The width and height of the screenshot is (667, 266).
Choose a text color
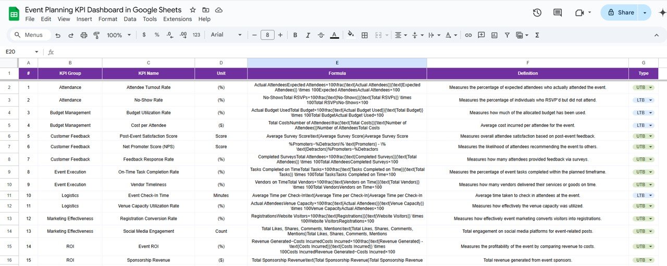[x=335, y=35]
